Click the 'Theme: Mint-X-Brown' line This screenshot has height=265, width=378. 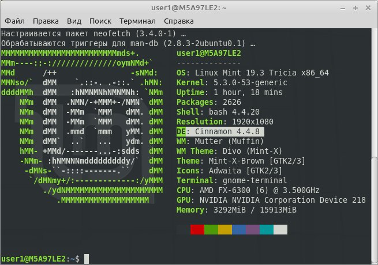(241, 161)
